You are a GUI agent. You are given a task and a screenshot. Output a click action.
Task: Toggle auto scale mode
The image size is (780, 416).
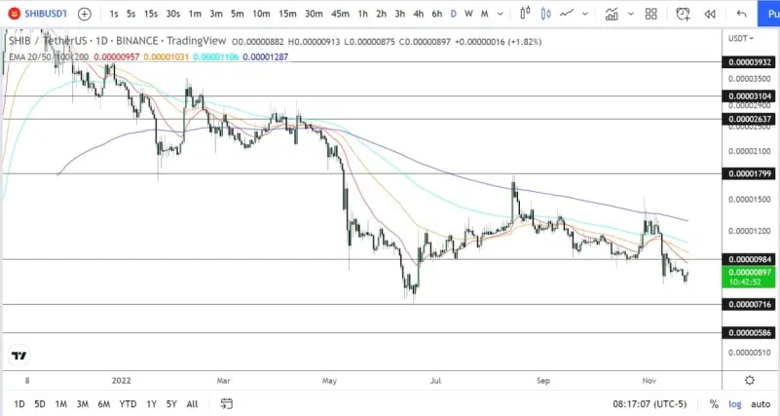(761, 404)
